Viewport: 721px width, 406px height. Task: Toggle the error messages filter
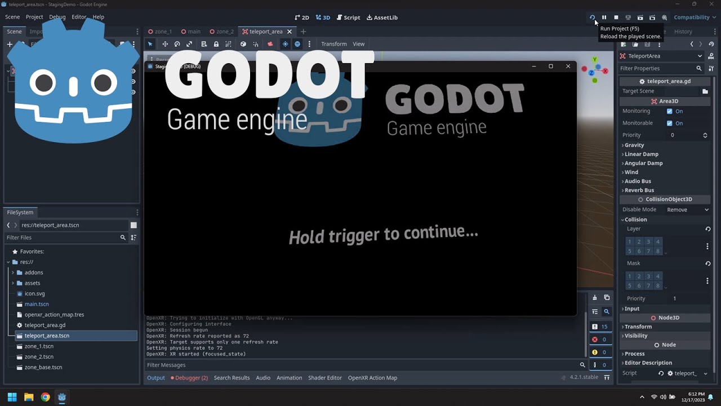tap(600, 339)
